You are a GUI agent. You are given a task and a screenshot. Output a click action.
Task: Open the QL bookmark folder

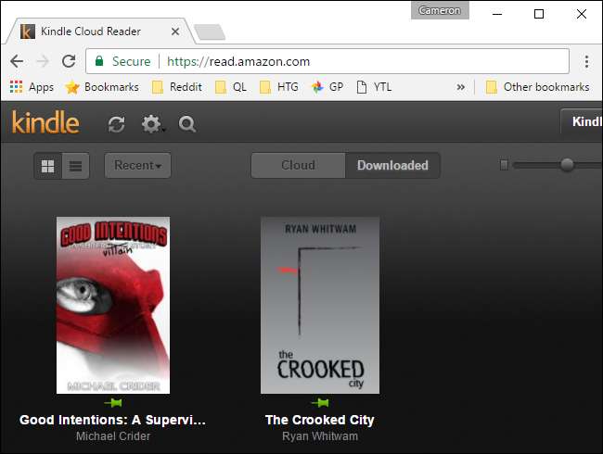231,87
